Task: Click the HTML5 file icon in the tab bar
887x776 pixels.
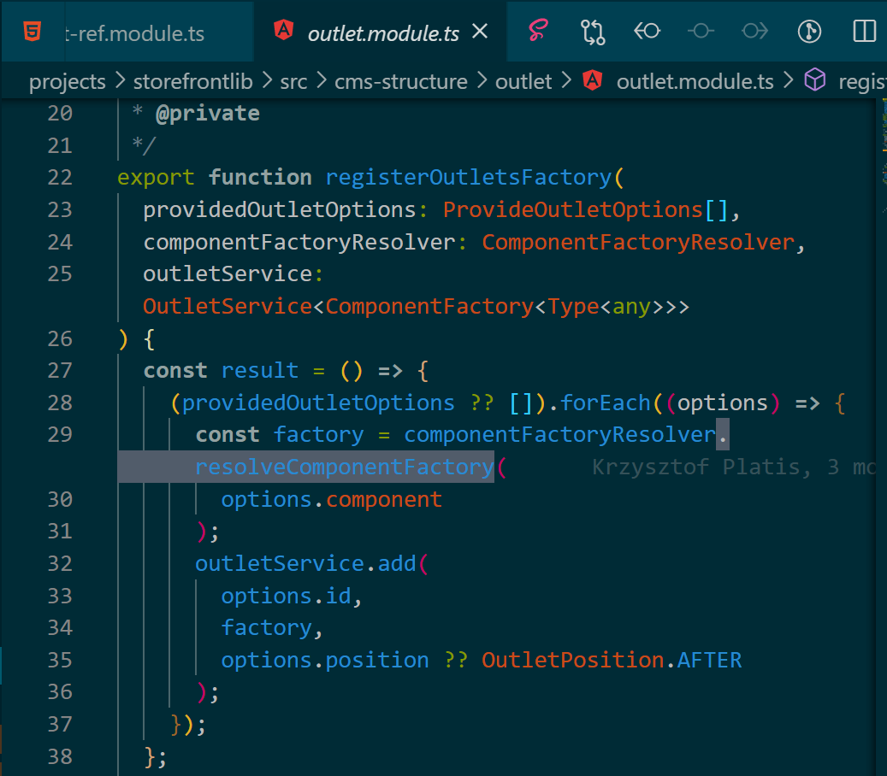Action: tap(33, 31)
